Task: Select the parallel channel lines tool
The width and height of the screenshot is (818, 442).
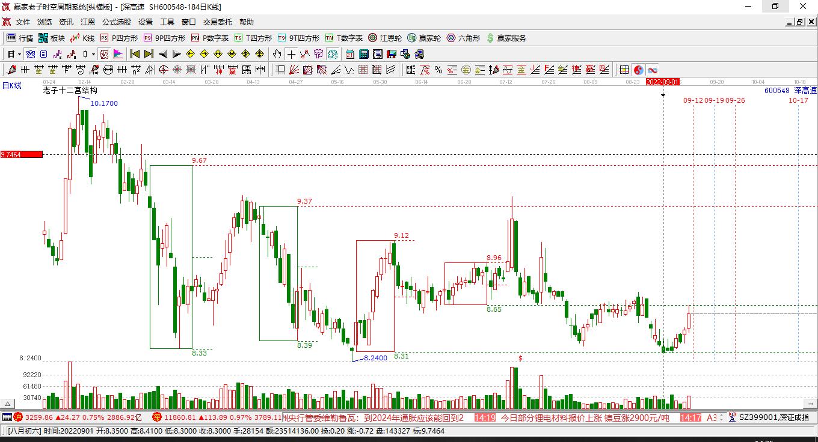Action: pyautogui.click(x=391, y=70)
